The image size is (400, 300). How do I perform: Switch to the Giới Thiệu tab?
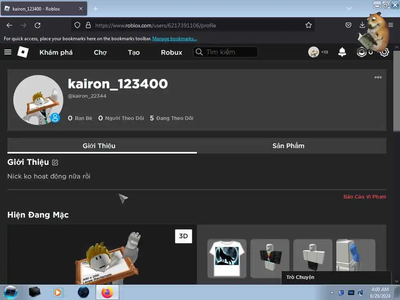pyautogui.click(x=102, y=146)
